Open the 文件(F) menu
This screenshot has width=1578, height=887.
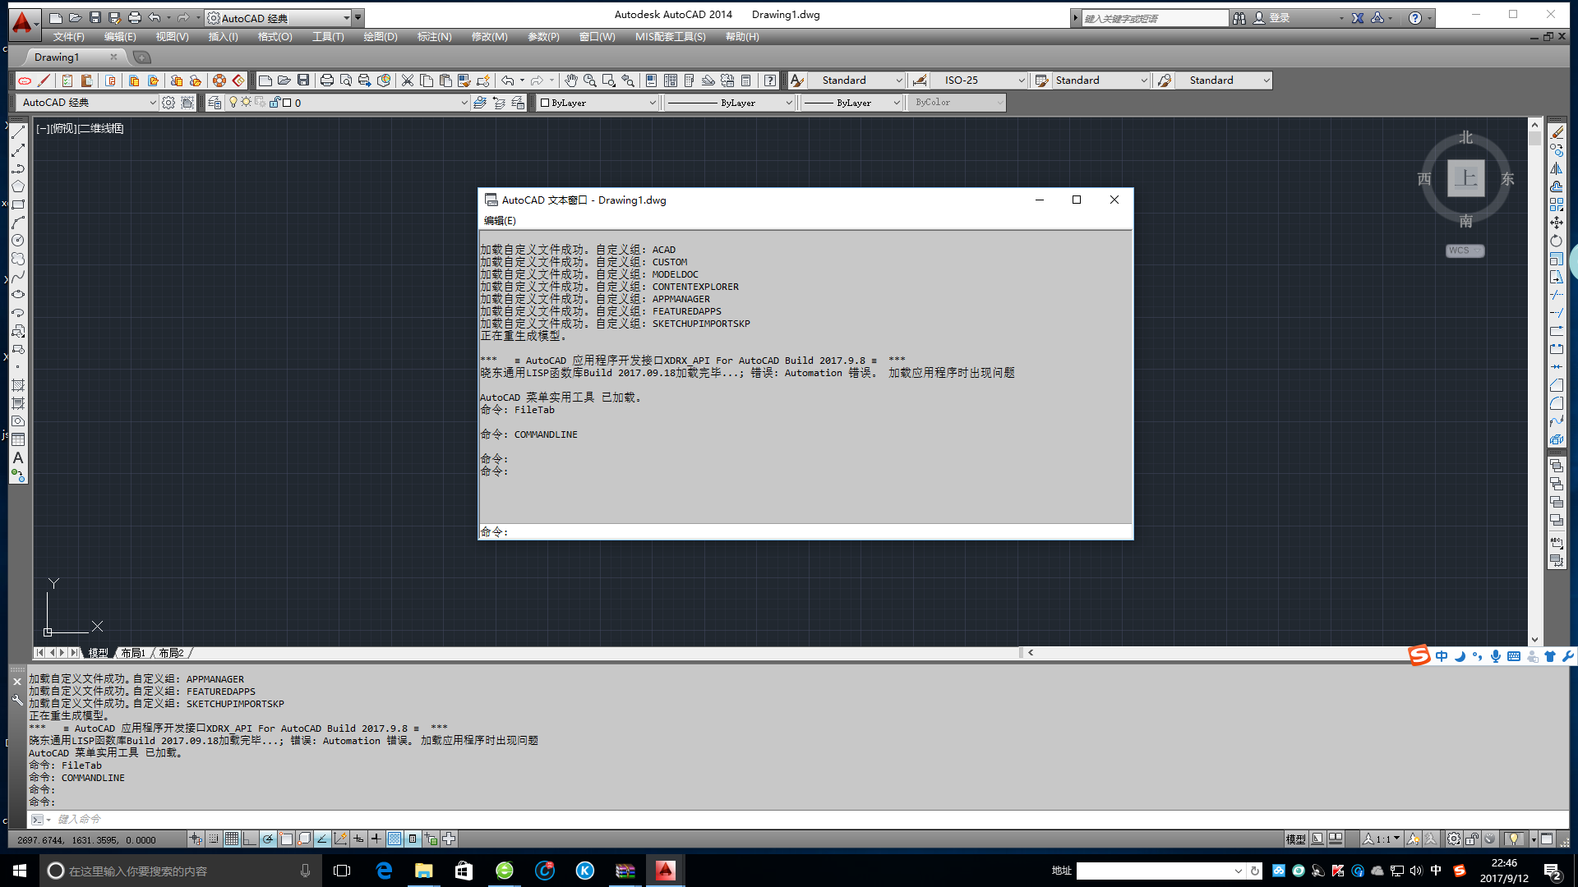click(69, 37)
